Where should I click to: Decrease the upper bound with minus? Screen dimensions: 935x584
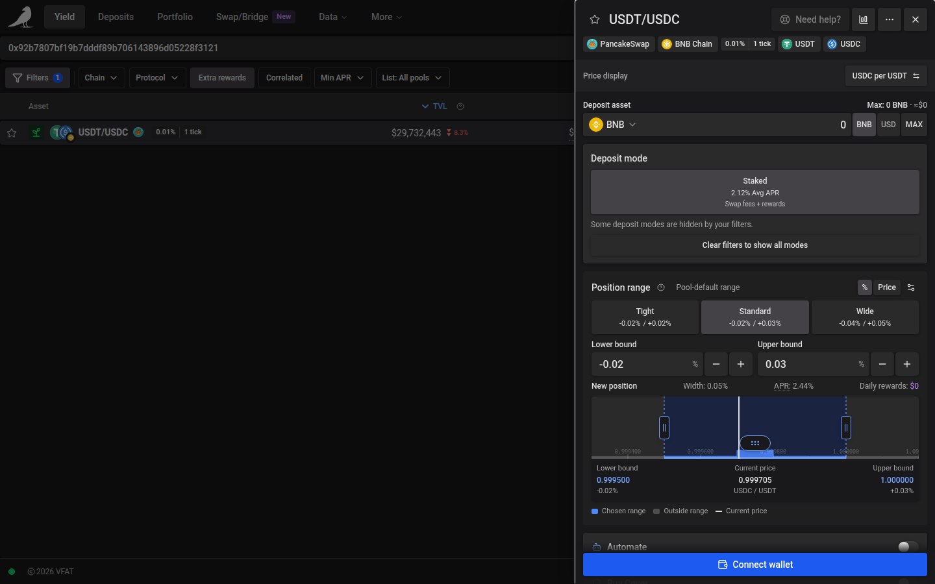(x=882, y=365)
